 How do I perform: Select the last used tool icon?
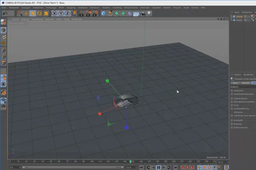(46, 14)
